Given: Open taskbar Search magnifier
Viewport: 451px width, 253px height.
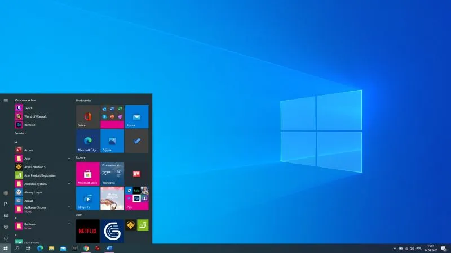Looking at the screenshot, I should coord(17,248).
